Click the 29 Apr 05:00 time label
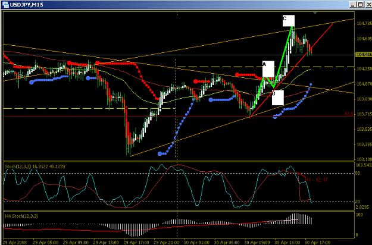 coord(46,243)
